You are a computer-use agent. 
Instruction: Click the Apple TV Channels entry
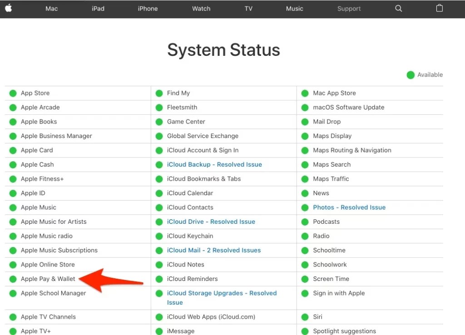(x=48, y=317)
